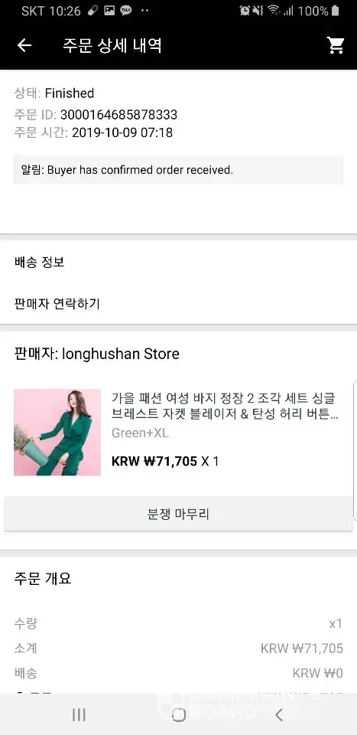This screenshot has height=735, width=357.
Task: Tap the 주문 개요 section heading
Action: tap(43, 579)
